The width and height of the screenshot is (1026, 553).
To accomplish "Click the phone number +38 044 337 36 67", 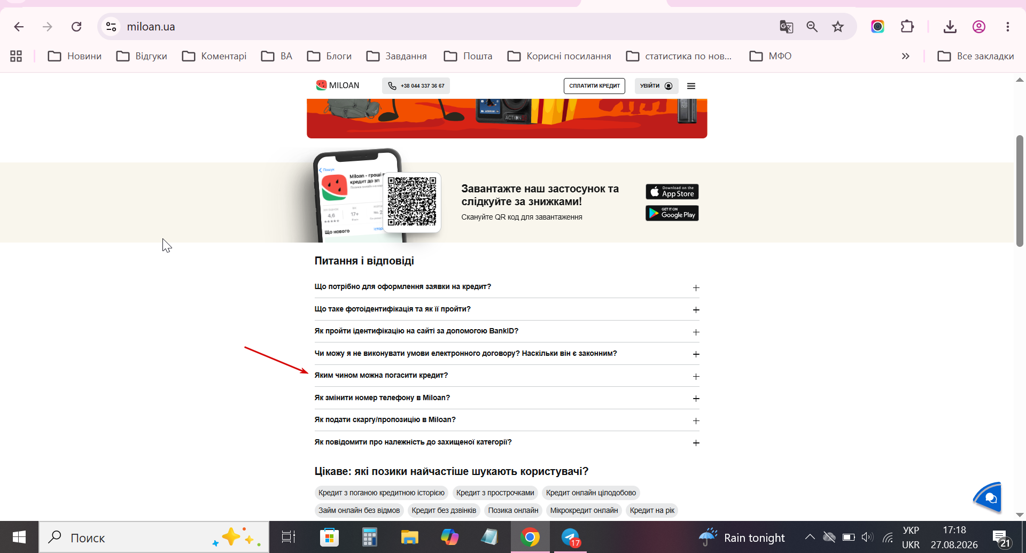I will click(416, 86).
